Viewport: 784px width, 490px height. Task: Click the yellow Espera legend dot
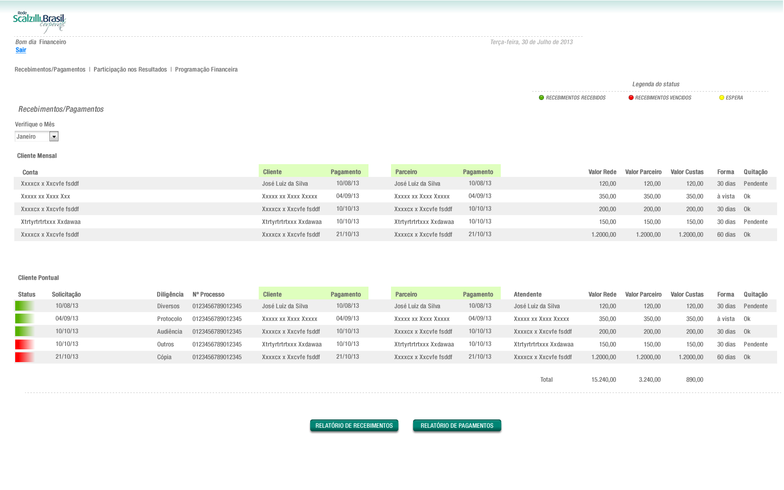coord(722,98)
